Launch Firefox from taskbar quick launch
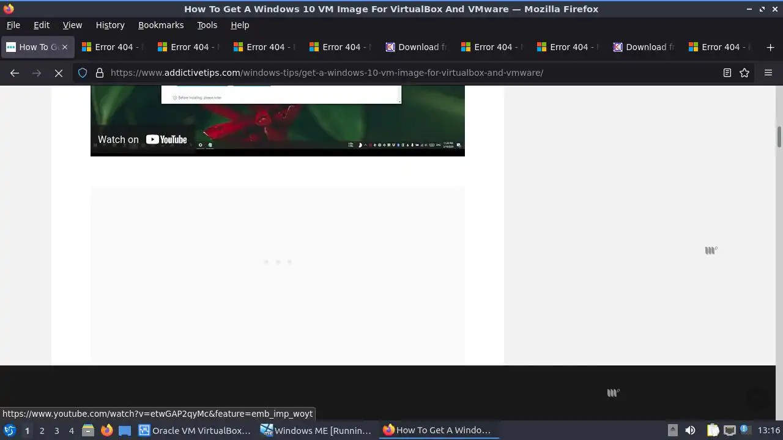This screenshot has width=783, height=440. point(106,430)
